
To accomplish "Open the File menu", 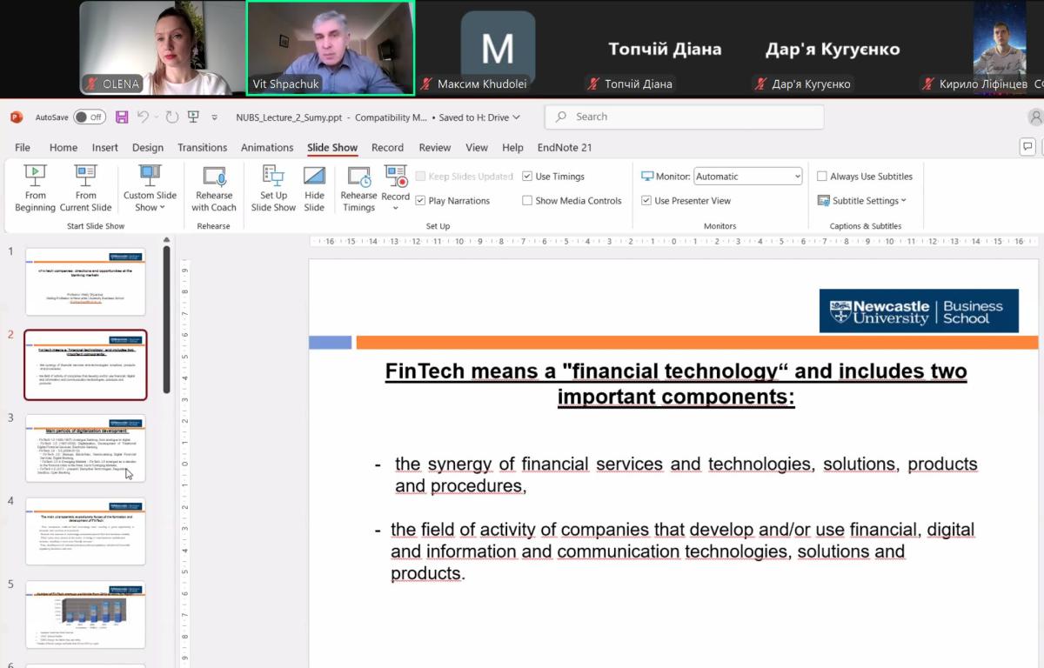I will coord(23,148).
